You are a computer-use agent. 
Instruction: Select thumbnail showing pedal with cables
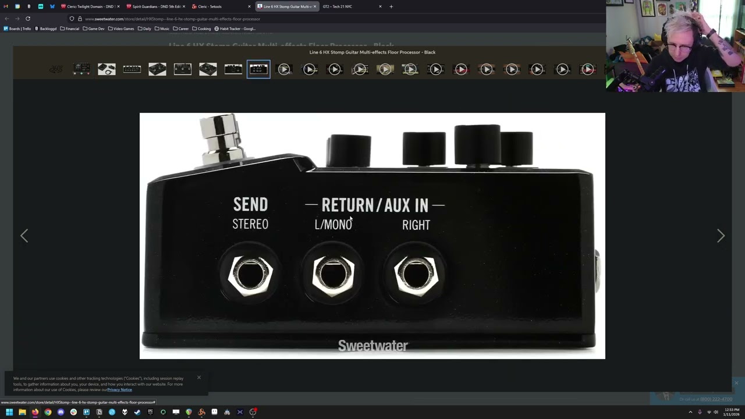[107, 69]
